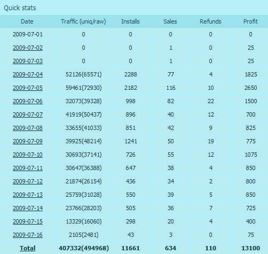Select traffic value 52126(65571)
This screenshot has height=254, width=268.
click(83, 74)
